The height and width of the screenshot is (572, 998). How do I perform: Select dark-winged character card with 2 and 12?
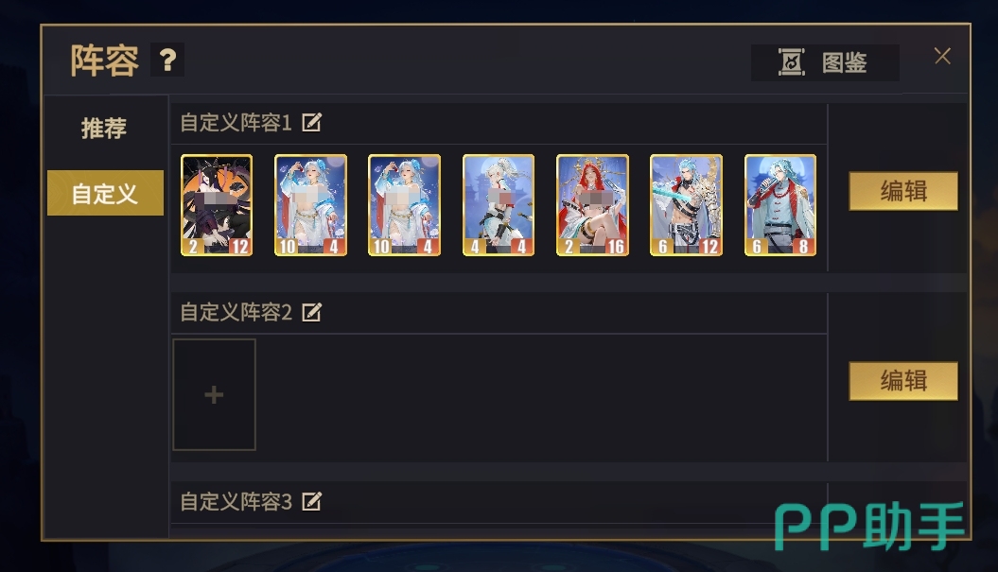coord(217,205)
